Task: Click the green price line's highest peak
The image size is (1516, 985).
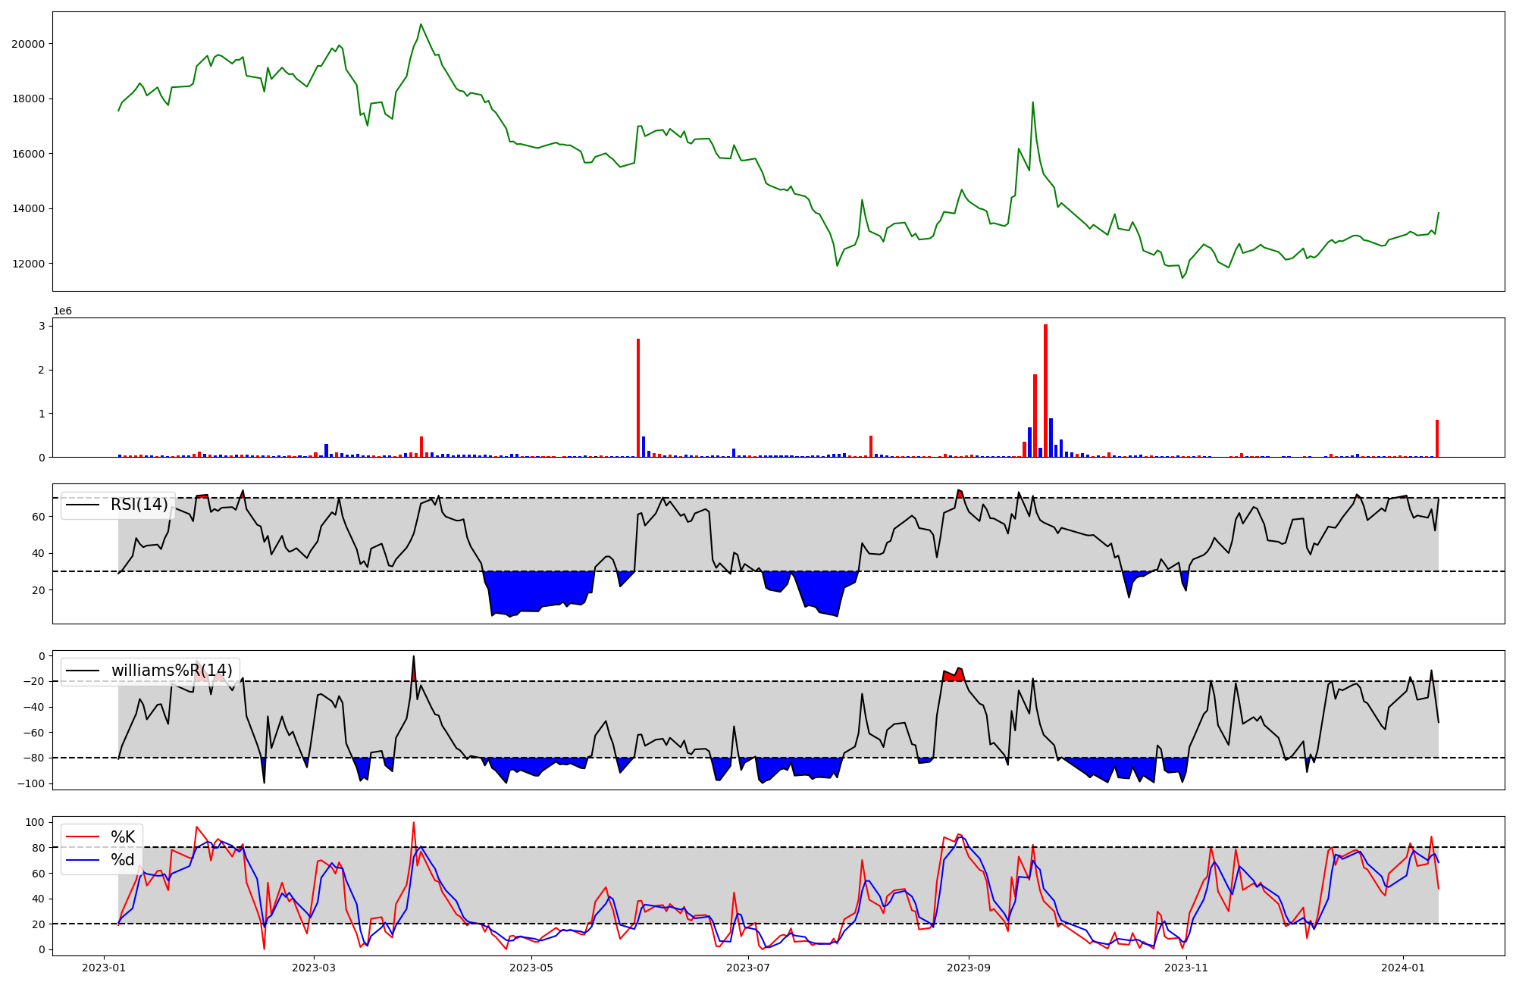Action: point(421,24)
